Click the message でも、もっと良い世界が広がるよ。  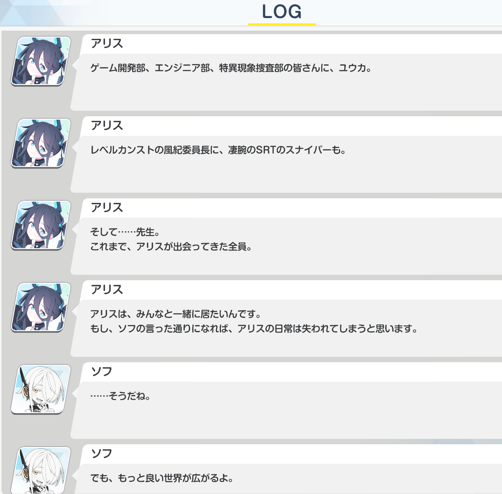162,478
